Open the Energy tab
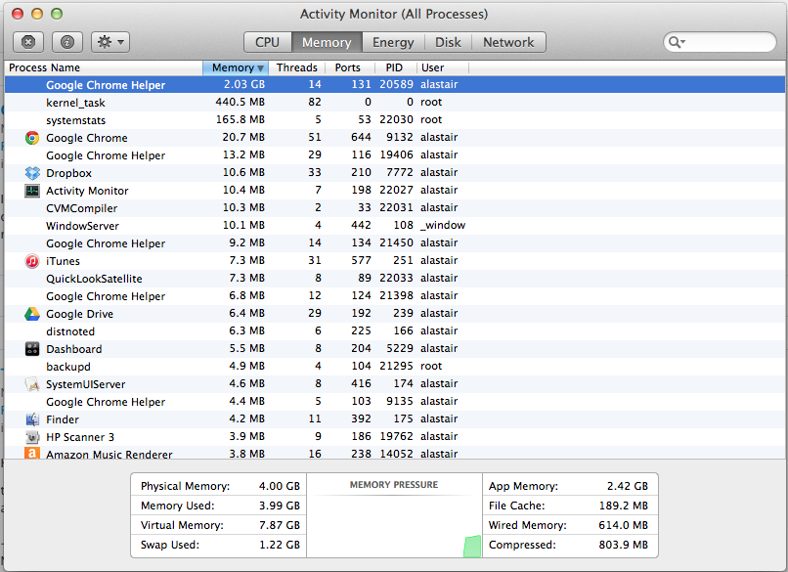Image resolution: width=788 pixels, height=572 pixels. (x=393, y=42)
